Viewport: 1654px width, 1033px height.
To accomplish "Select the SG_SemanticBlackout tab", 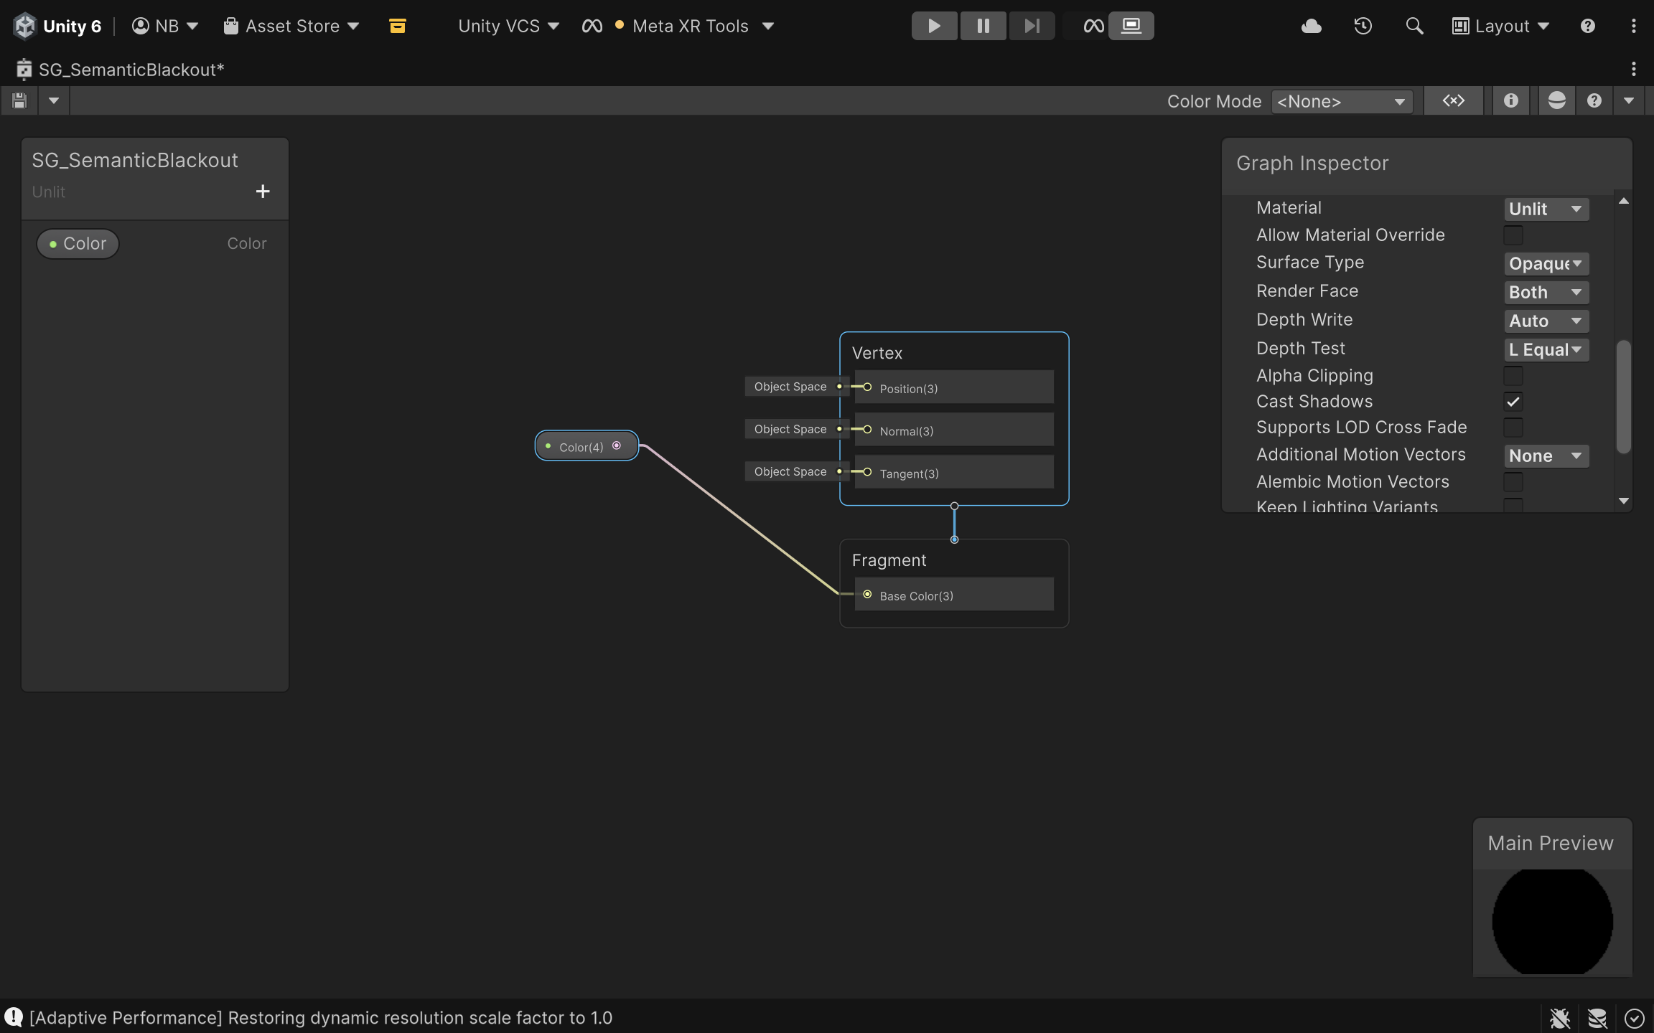I will tap(121, 70).
